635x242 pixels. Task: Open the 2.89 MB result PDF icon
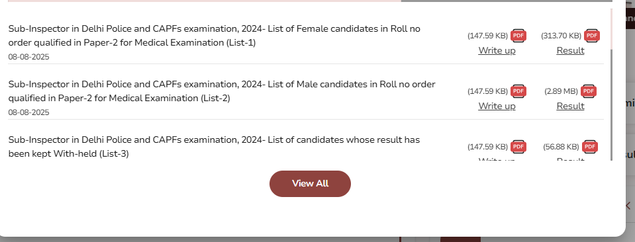point(589,91)
